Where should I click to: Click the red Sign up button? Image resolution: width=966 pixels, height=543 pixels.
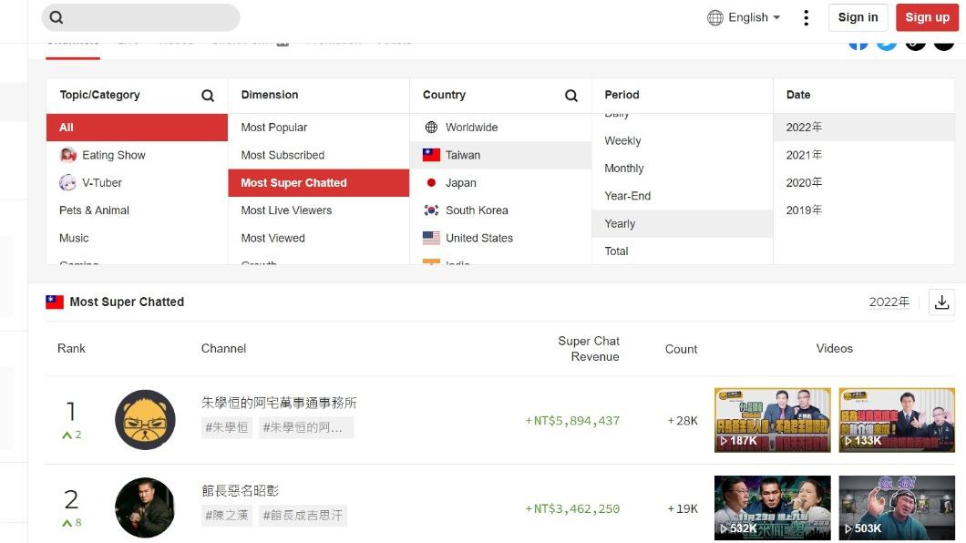[x=927, y=17]
